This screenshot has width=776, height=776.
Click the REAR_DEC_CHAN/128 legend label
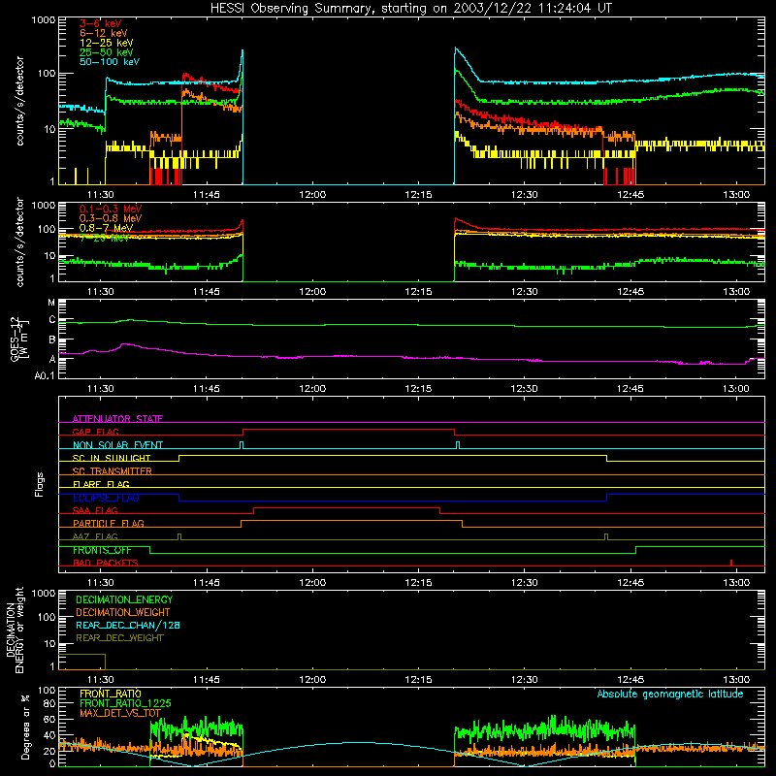pos(128,625)
